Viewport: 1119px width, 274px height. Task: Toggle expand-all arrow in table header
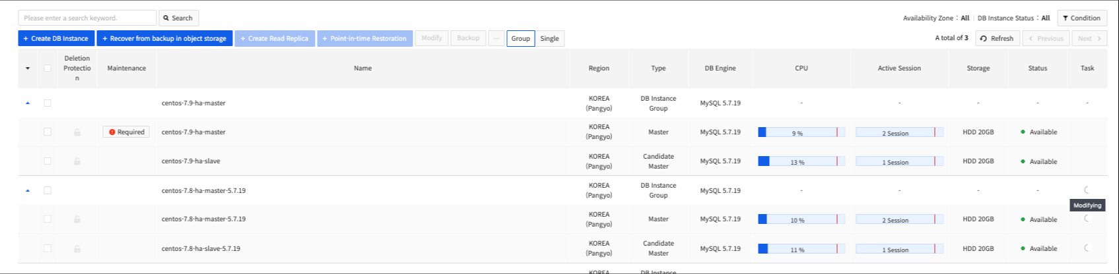tap(28, 68)
